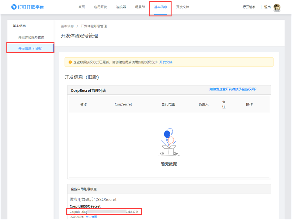292x220 pixels.
Task: Open 开发文档 in the top navigation
Action: click(x=182, y=7)
